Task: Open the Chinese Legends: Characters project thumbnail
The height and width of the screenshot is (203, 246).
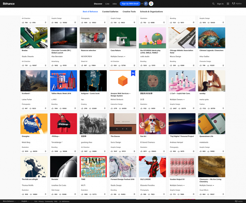Action: (211, 37)
